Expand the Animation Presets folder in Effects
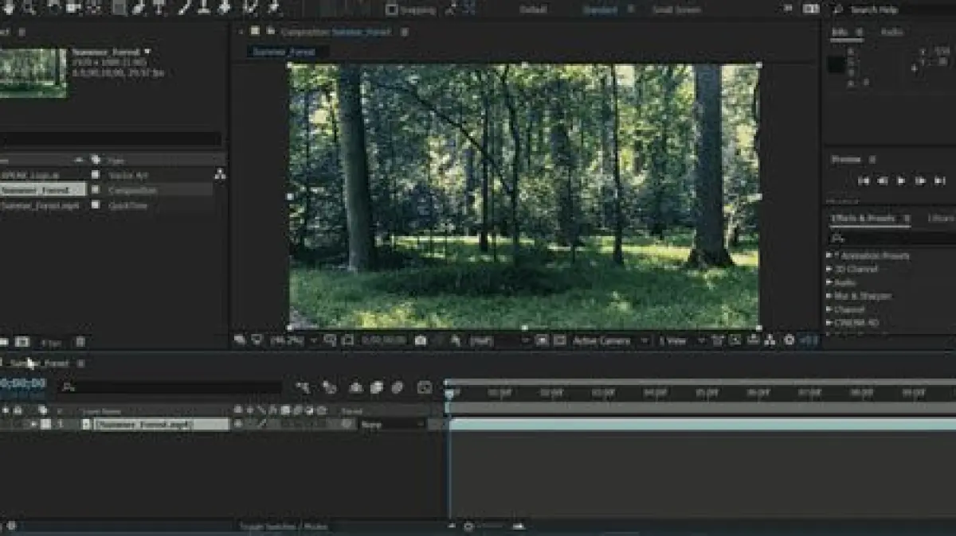The image size is (956, 536). [829, 256]
